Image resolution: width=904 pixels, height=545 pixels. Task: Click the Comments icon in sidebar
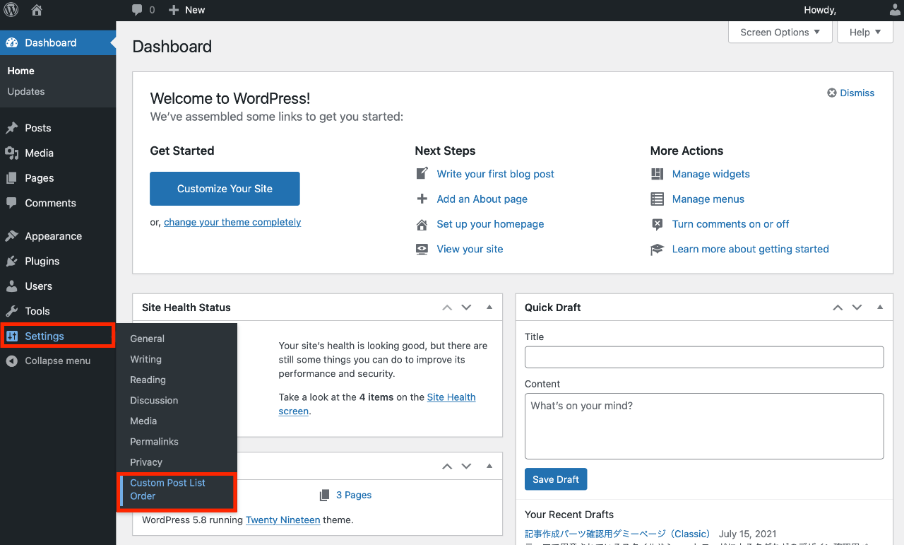[11, 203]
